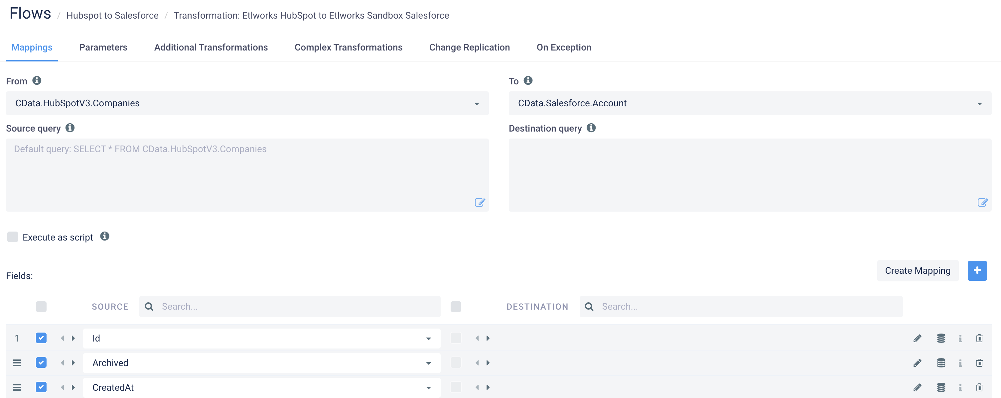Click the Create Mapping button
Viewport: 1001px width, 398px height.
coord(918,271)
